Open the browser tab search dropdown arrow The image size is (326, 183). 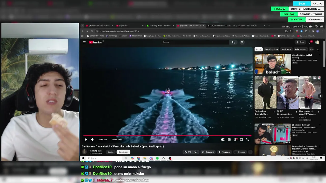(x=82, y=26)
